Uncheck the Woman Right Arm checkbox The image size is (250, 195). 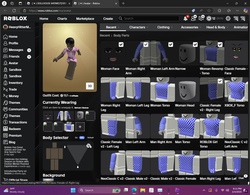146,44
